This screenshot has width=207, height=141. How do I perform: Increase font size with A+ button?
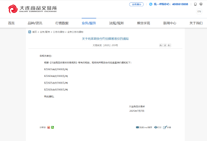pyautogui.click(x=161, y=45)
